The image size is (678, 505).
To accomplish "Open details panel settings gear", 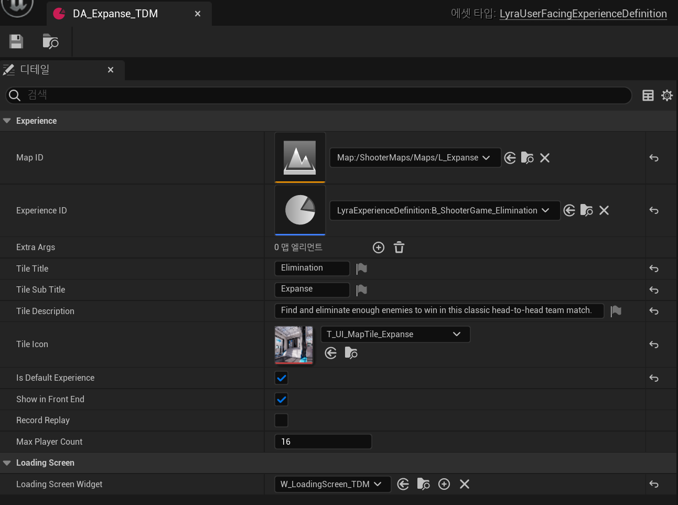I will pyautogui.click(x=667, y=95).
